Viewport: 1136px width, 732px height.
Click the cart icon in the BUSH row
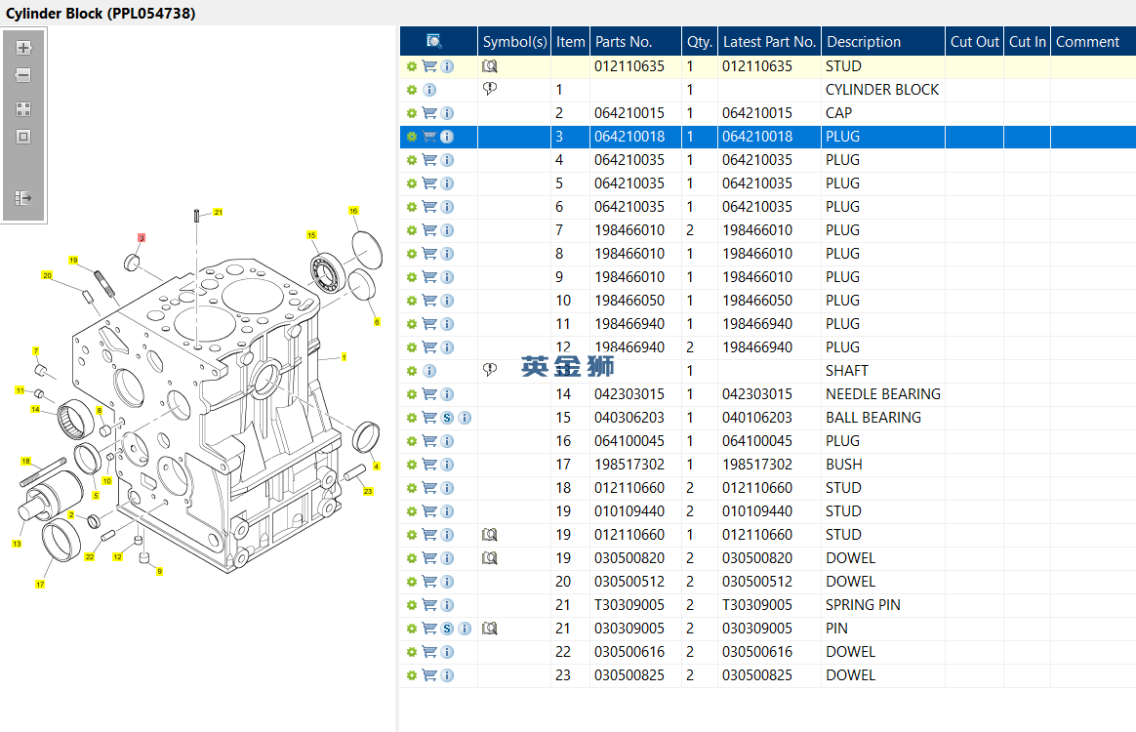pyautogui.click(x=429, y=465)
